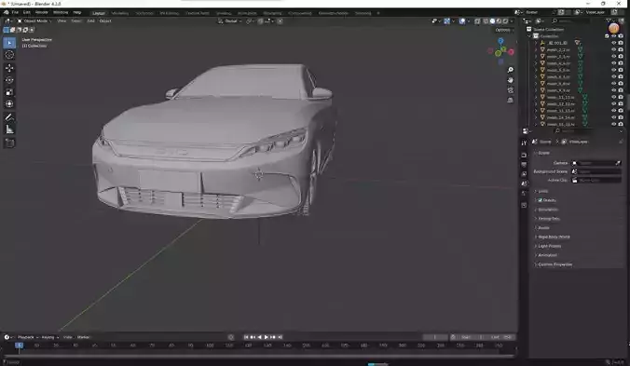Open the File menu
This screenshot has height=366, width=630.
tap(15, 12)
